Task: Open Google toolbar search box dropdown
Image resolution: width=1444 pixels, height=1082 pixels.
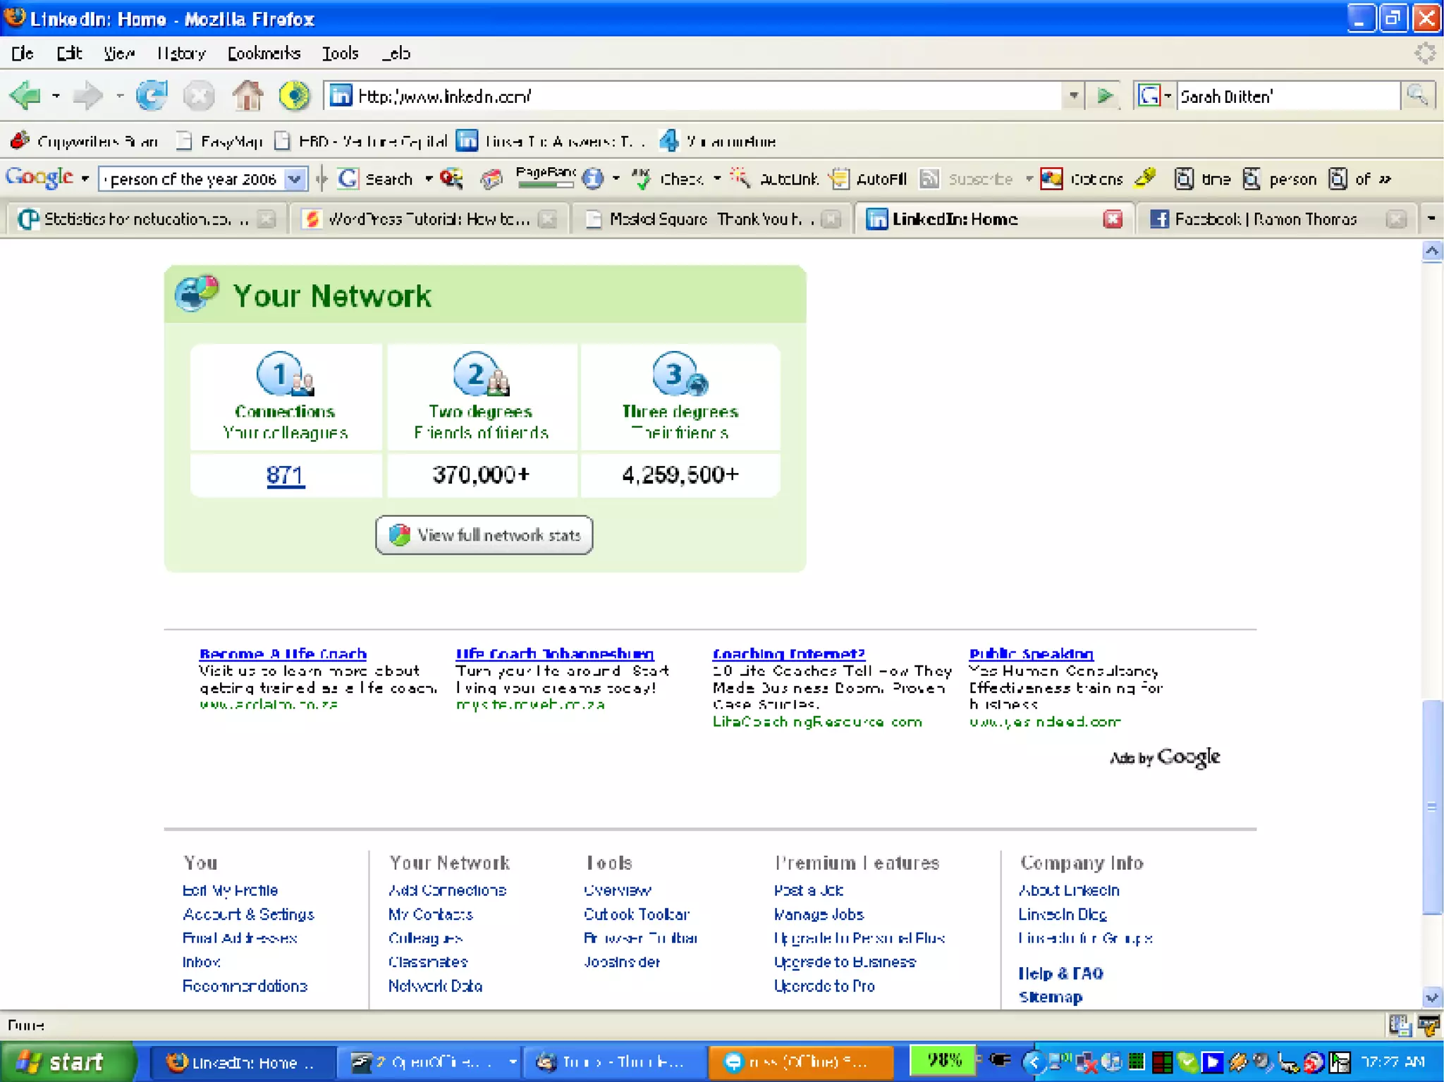Action: (x=295, y=179)
